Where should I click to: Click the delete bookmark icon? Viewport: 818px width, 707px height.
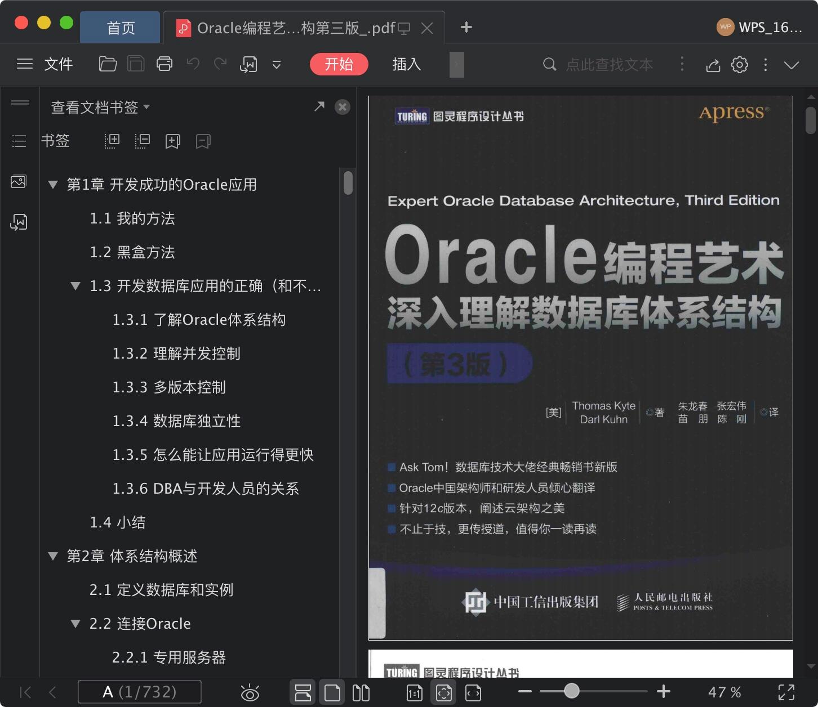(x=203, y=141)
